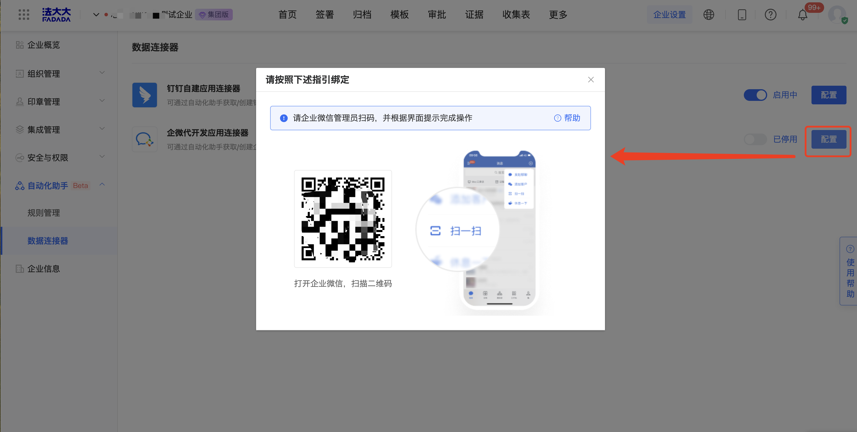
Task: Open the 审批 tab
Action: tap(437, 15)
